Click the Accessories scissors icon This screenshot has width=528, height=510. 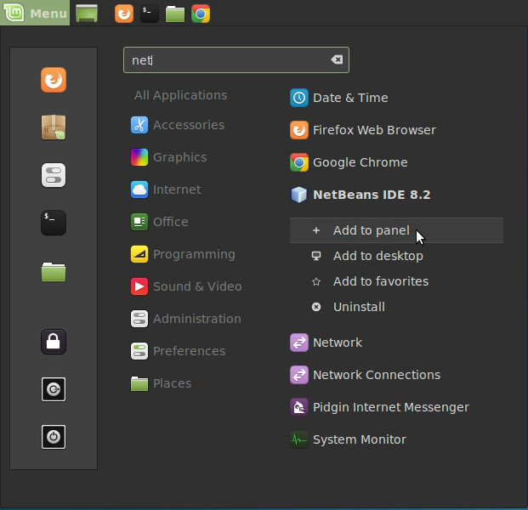[x=139, y=125]
